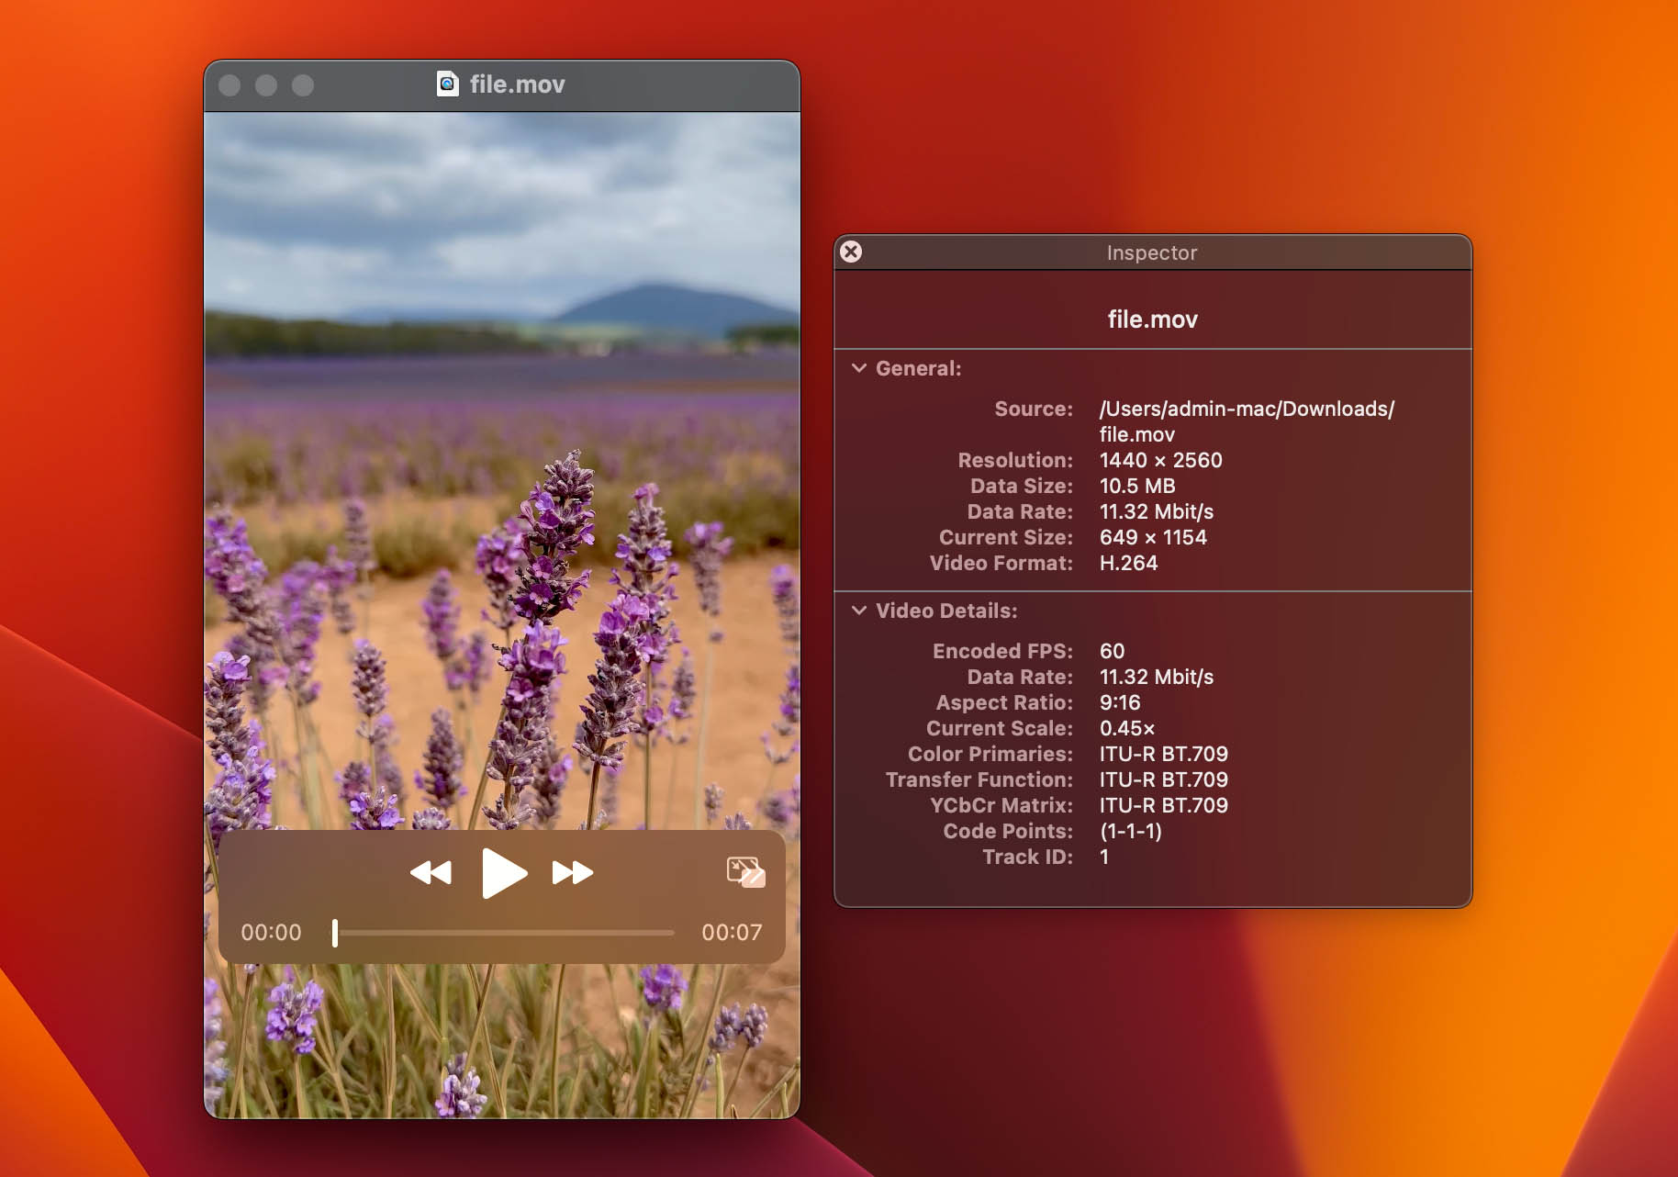Select General Data Rate value 11.32 Mbit/s
The width and height of the screenshot is (1678, 1177).
pos(1157,511)
